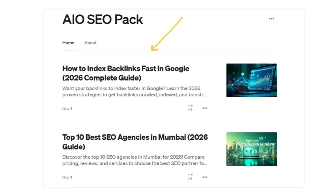335x195 pixels.
Task: Toggle the bookmark on the Mumbai agencies post
Action: pyautogui.click(x=190, y=176)
